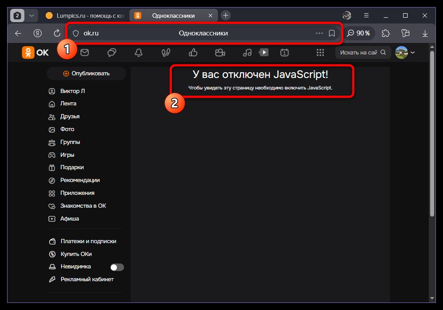
Task: Click the search magnifier icon
Action: point(383,53)
